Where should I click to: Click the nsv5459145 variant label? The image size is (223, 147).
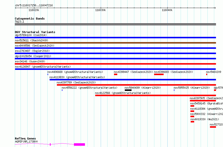click(x=206, y=103)
